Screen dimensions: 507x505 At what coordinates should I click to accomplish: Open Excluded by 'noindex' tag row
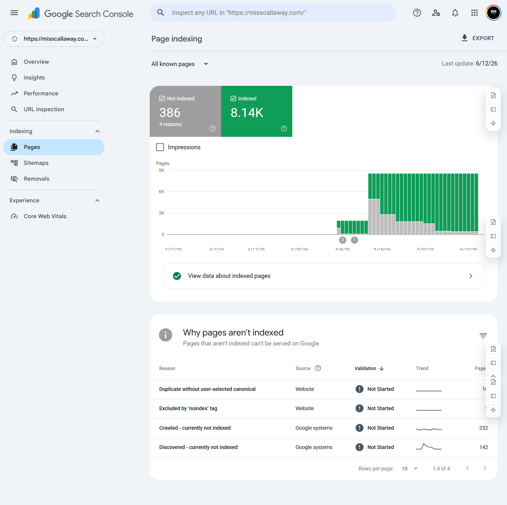coord(323,409)
